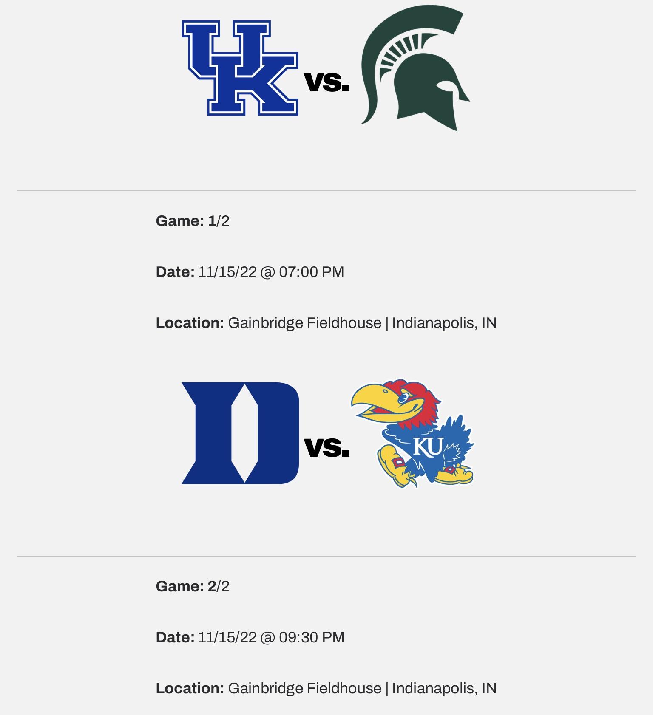Image resolution: width=653 pixels, height=715 pixels.
Task: Click the Michigan State Spartan helmet logo
Action: 415,68
